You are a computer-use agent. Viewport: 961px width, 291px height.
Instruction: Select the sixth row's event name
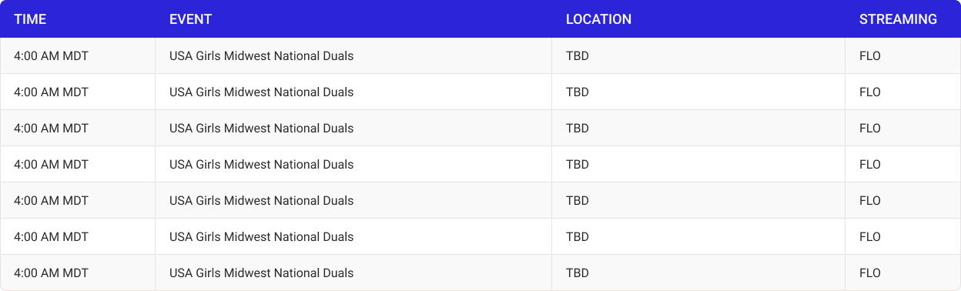tap(262, 237)
